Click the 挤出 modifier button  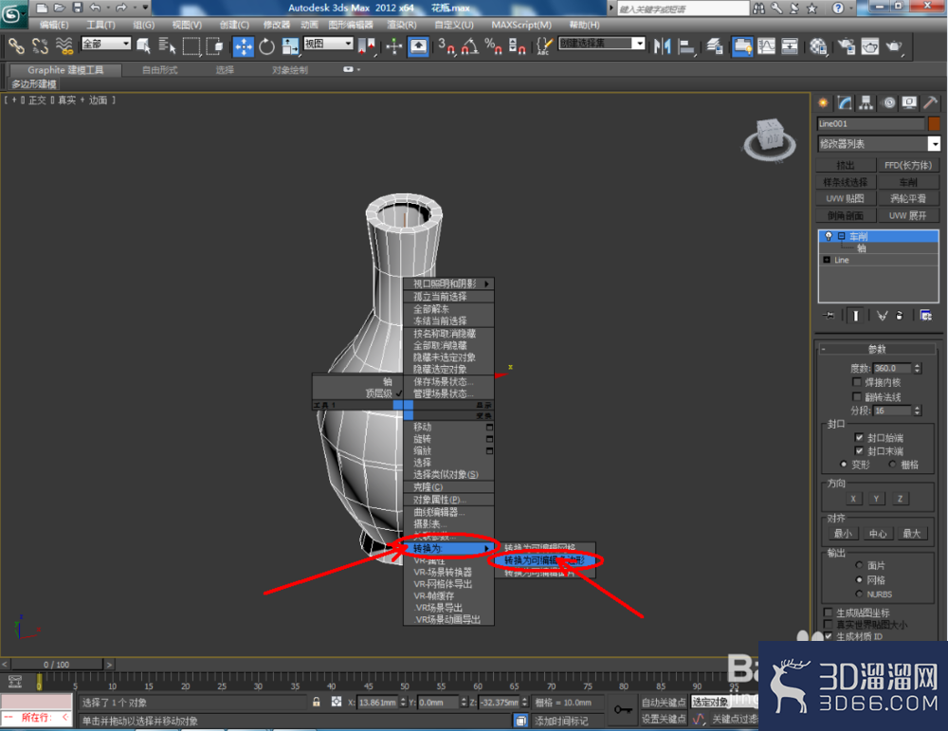pos(846,165)
